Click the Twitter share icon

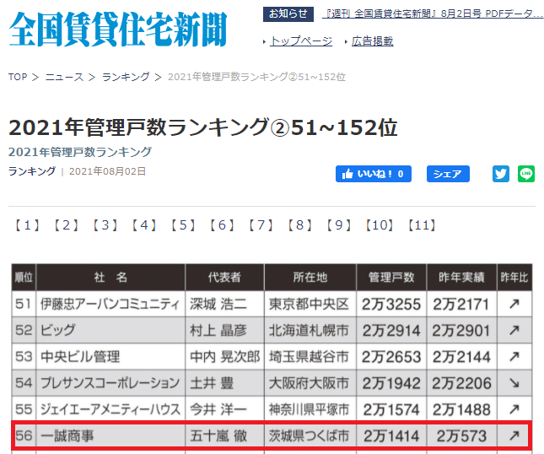(501, 174)
